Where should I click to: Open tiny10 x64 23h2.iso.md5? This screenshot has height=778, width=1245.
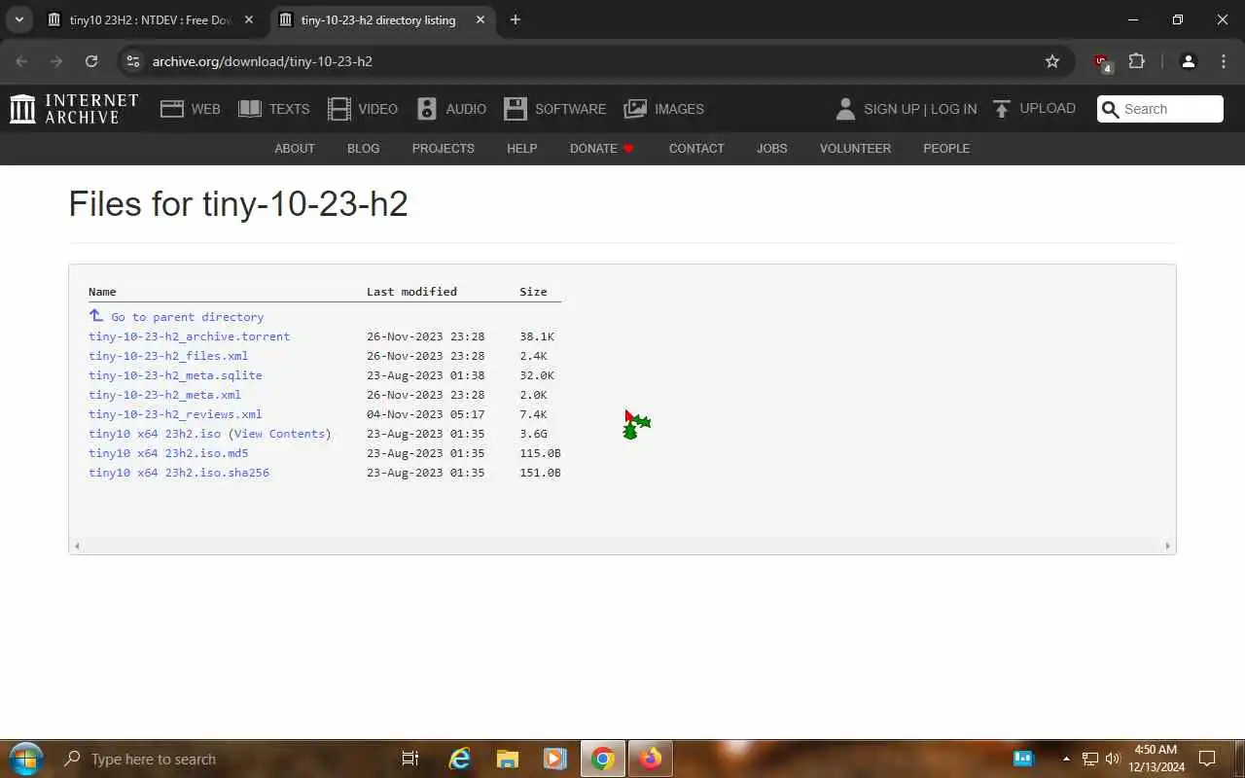coord(168,453)
